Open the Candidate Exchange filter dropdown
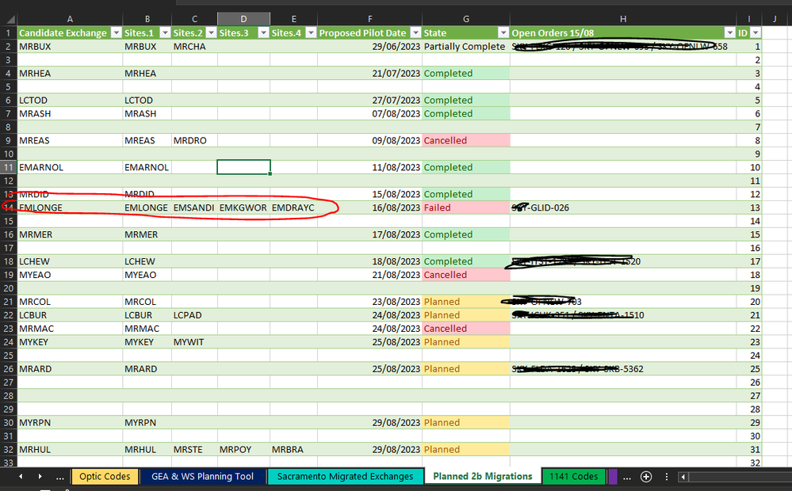Viewport: 792px width, 491px height. 117,32
